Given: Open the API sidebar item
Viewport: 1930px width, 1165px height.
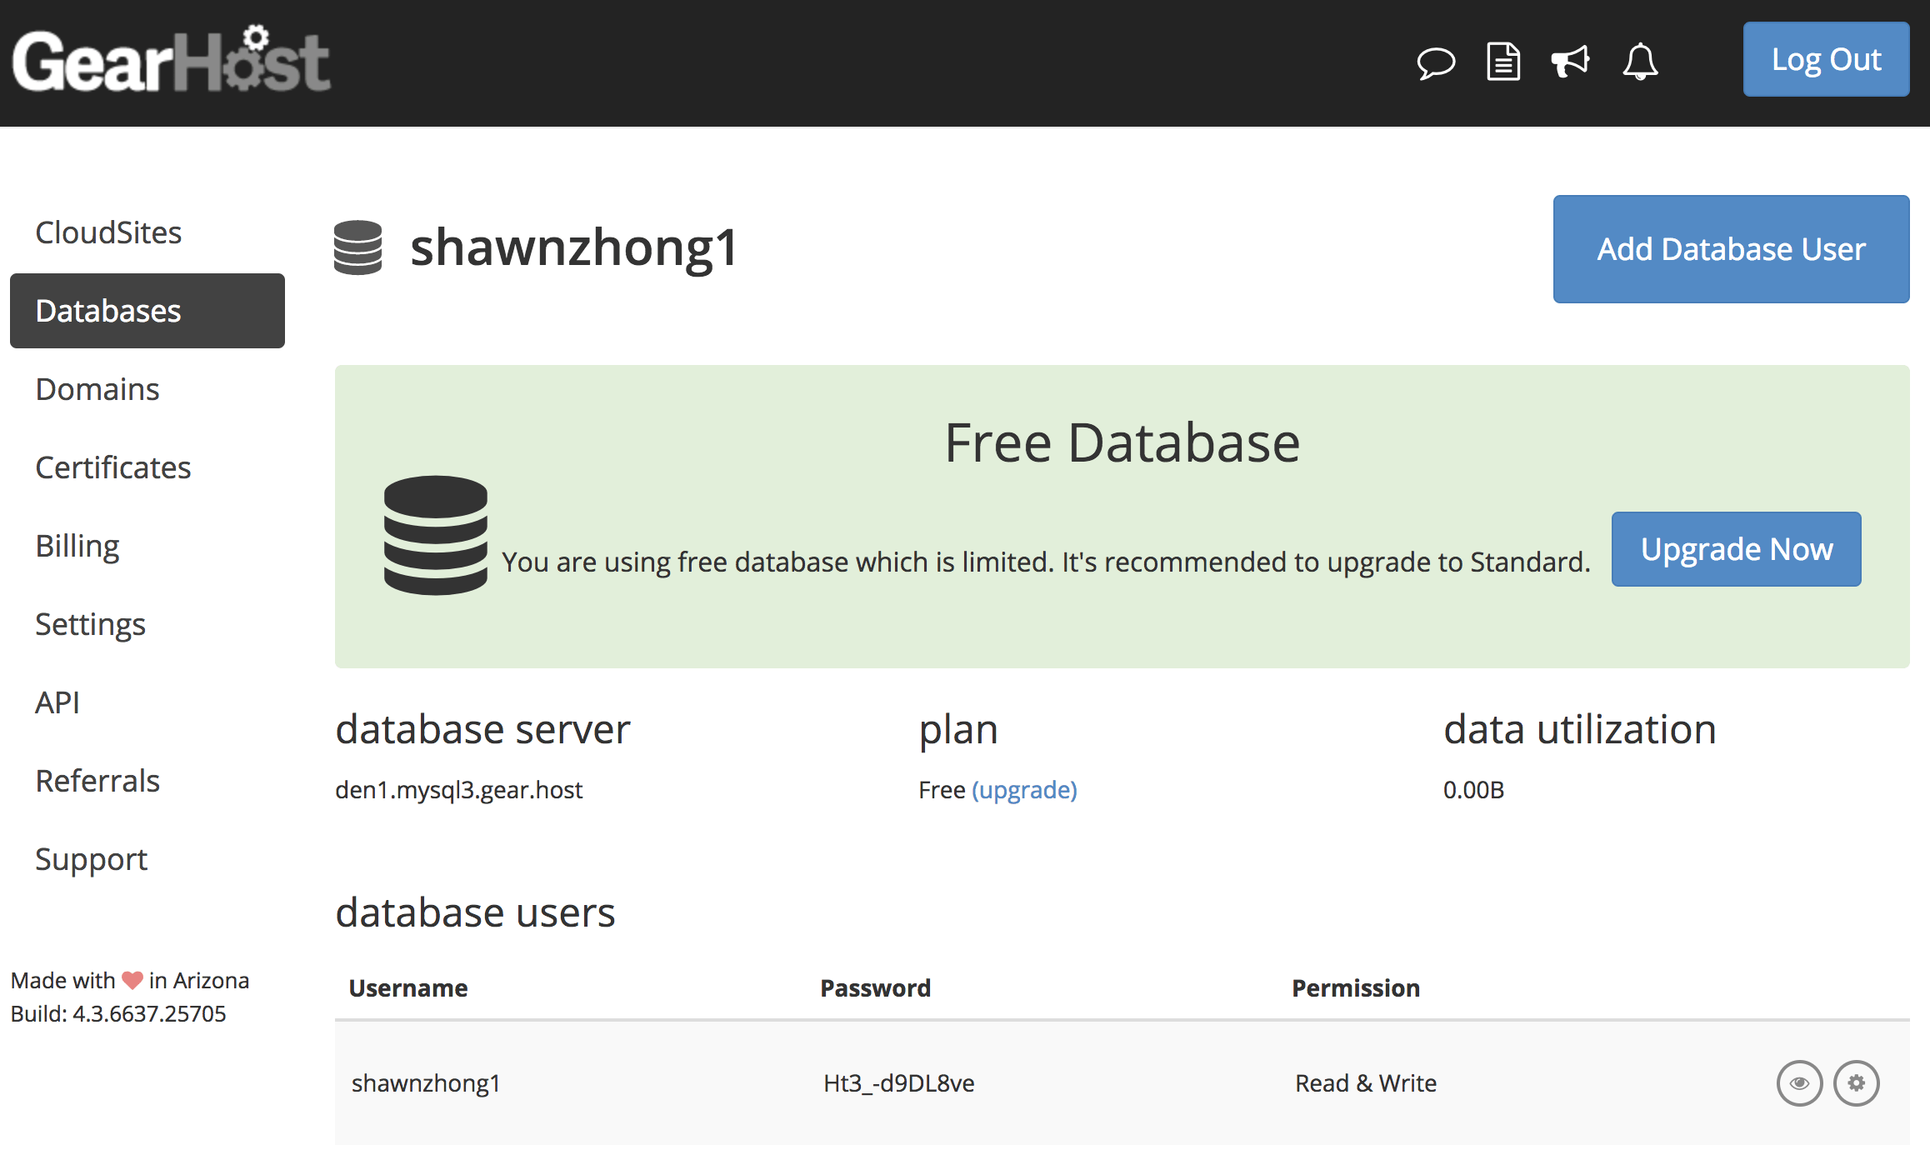Looking at the screenshot, I should coord(57,702).
